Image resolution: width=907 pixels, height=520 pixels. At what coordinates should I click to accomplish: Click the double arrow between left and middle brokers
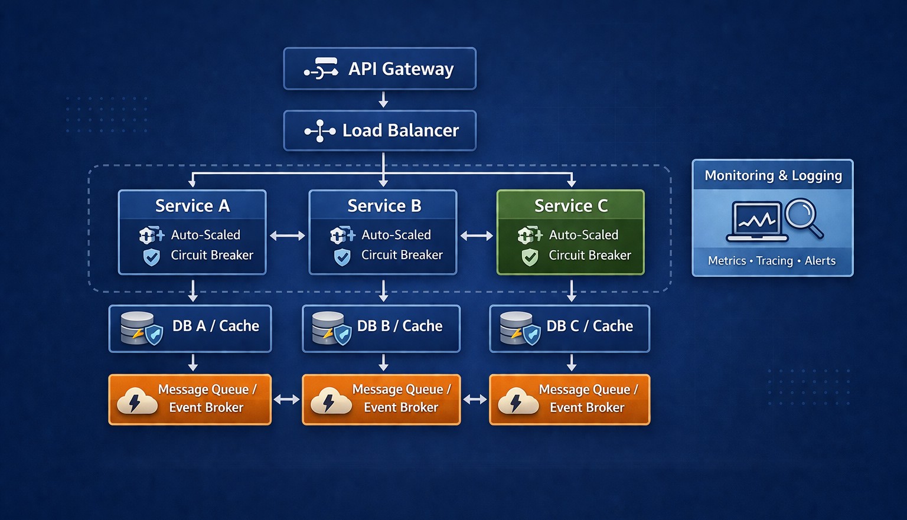tap(287, 400)
